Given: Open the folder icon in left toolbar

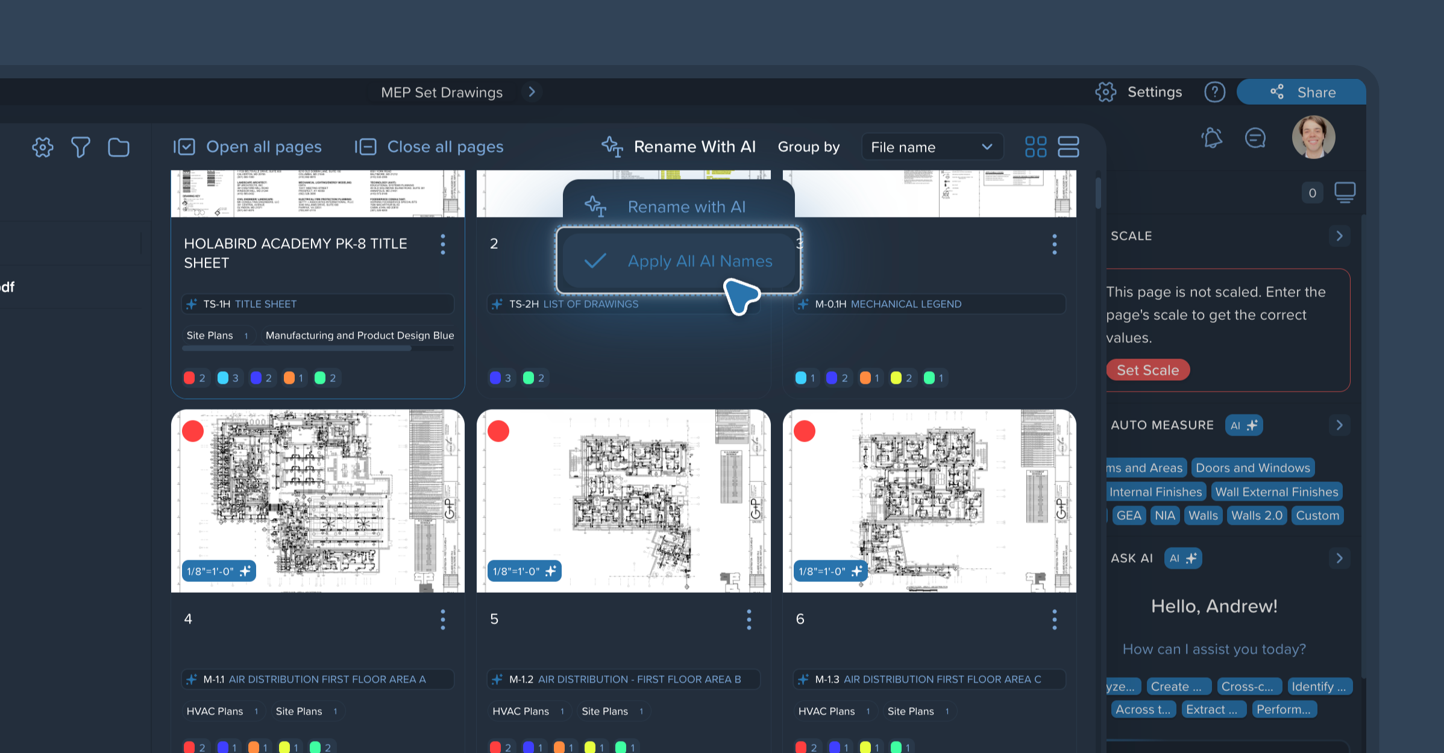Looking at the screenshot, I should tap(118, 147).
